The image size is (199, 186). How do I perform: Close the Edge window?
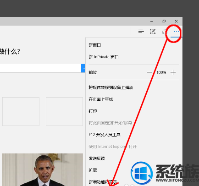click(176, 21)
